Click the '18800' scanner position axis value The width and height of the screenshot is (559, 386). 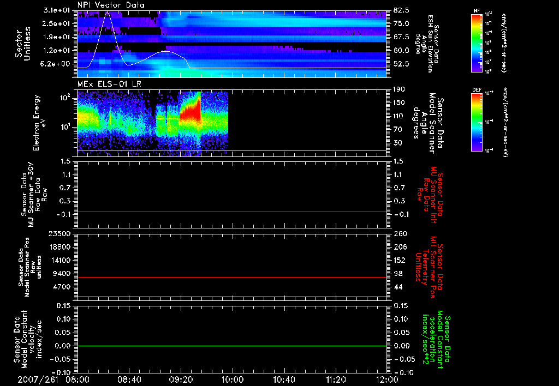coord(60,247)
